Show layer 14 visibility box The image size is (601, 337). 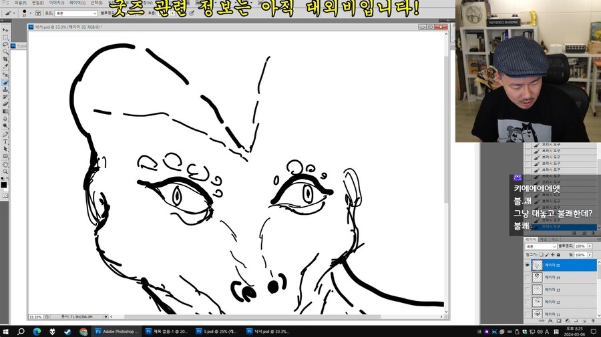[528, 277]
